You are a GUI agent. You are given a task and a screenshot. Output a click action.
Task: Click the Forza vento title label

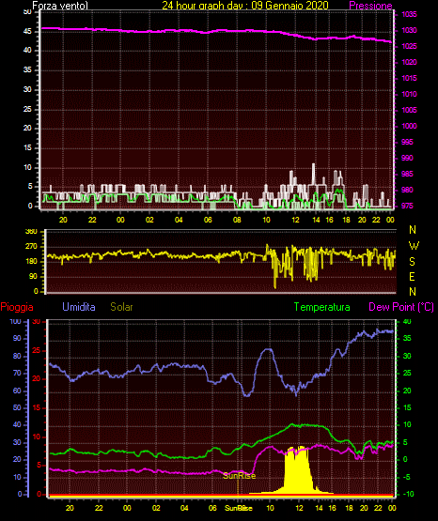[60, 6]
